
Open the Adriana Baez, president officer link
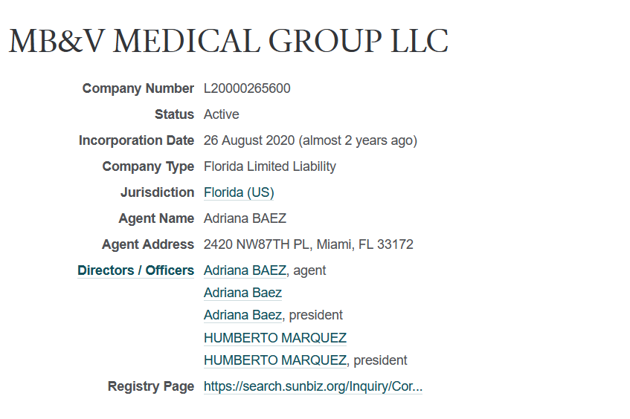coord(242,315)
